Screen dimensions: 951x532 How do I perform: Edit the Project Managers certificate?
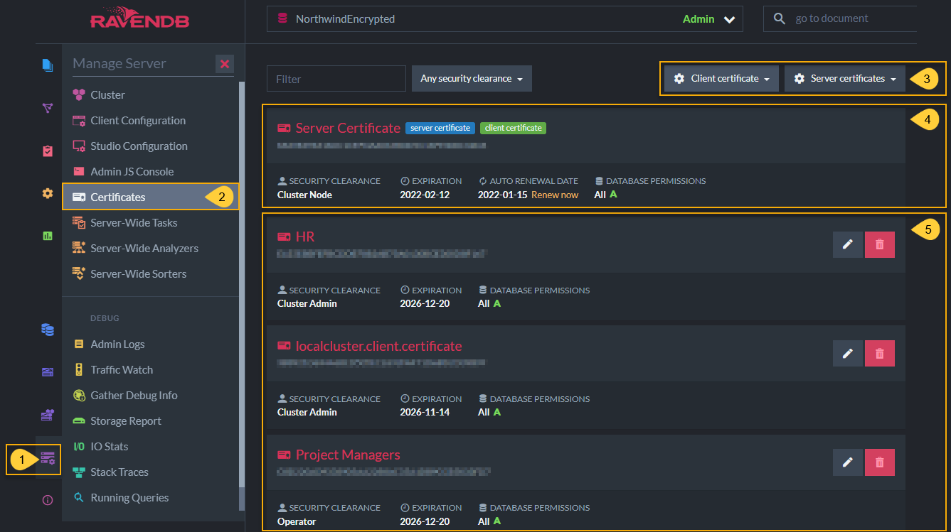pyautogui.click(x=848, y=462)
